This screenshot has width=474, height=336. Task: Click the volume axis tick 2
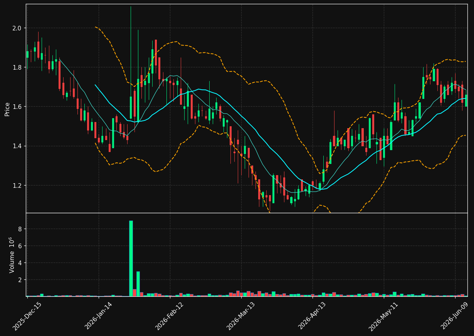pos(20,280)
